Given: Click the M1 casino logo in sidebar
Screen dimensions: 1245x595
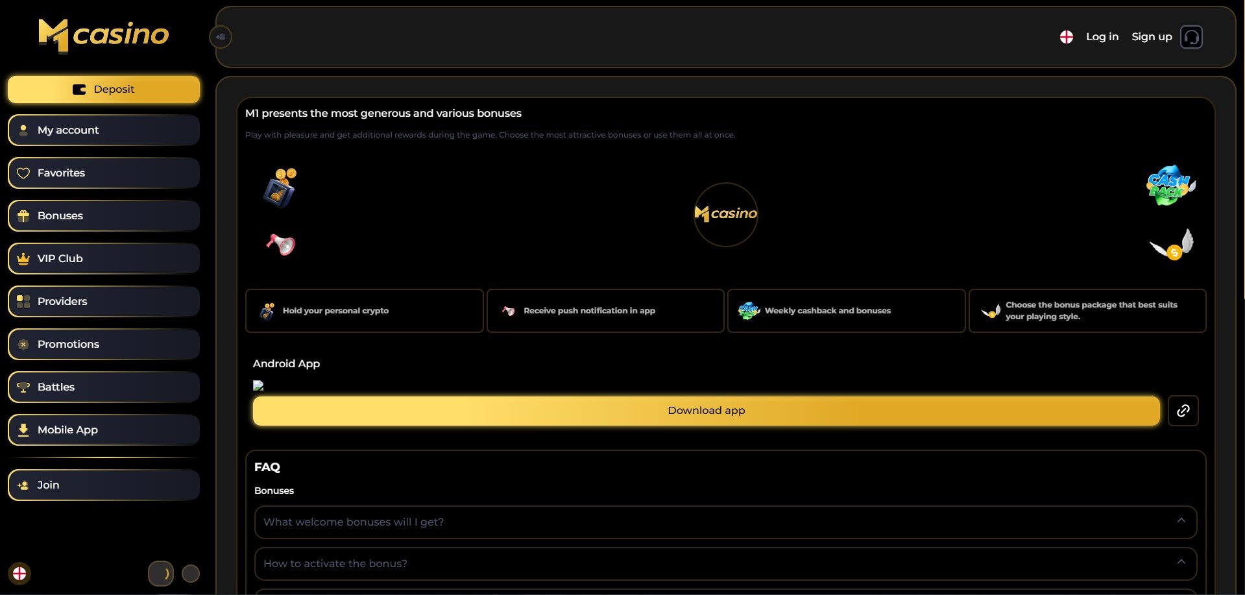Looking at the screenshot, I should click(x=104, y=35).
